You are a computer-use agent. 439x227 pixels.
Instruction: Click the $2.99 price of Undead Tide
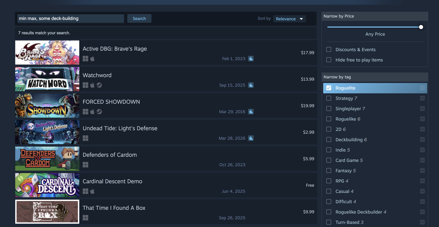(x=308, y=132)
